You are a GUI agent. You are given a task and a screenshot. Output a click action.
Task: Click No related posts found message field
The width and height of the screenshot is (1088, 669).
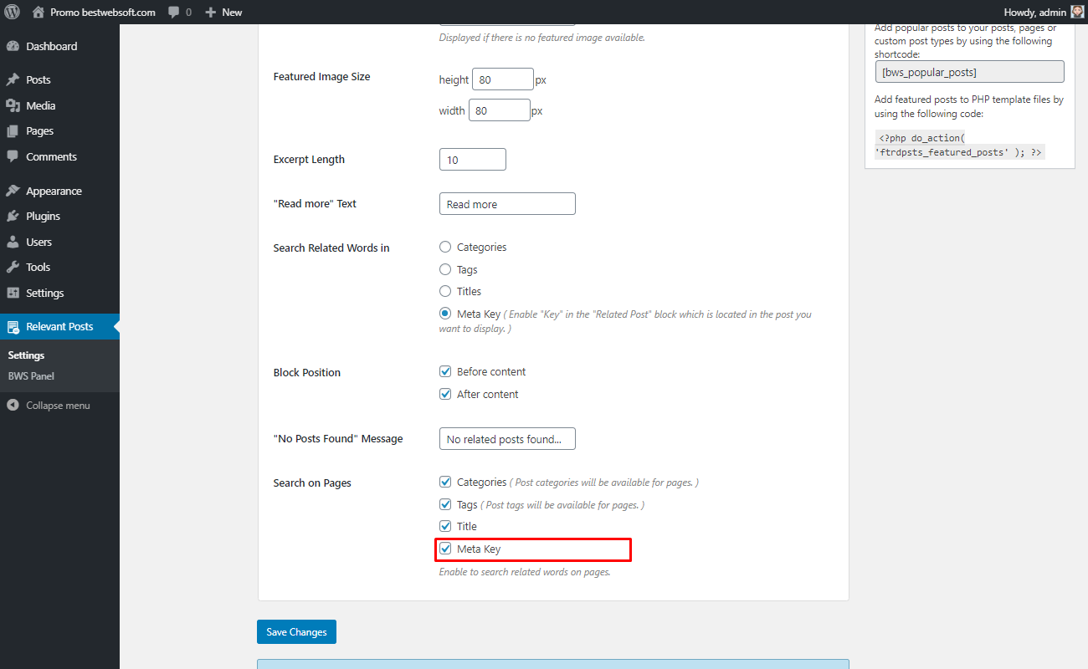point(507,439)
